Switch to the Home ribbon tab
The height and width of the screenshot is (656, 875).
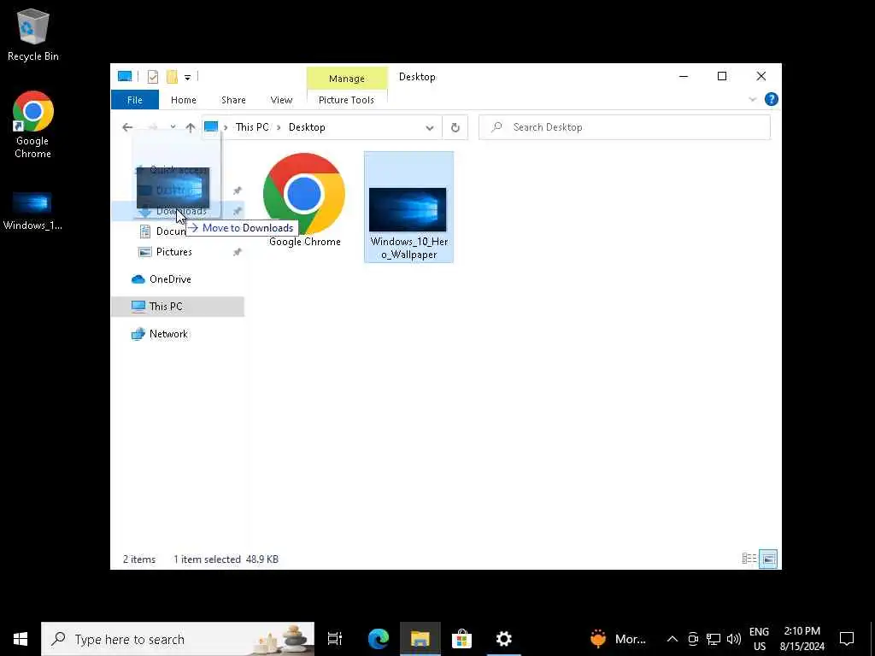pos(184,100)
